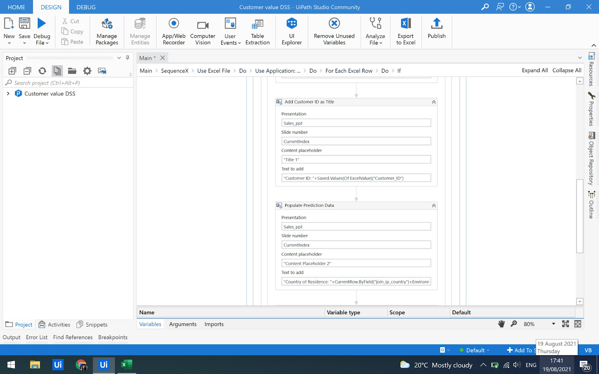Open New dropdown arrow
Screen dimensions: 599x374
pos(9,43)
